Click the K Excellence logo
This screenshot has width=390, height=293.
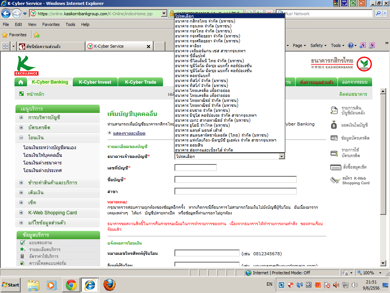click(x=26, y=66)
